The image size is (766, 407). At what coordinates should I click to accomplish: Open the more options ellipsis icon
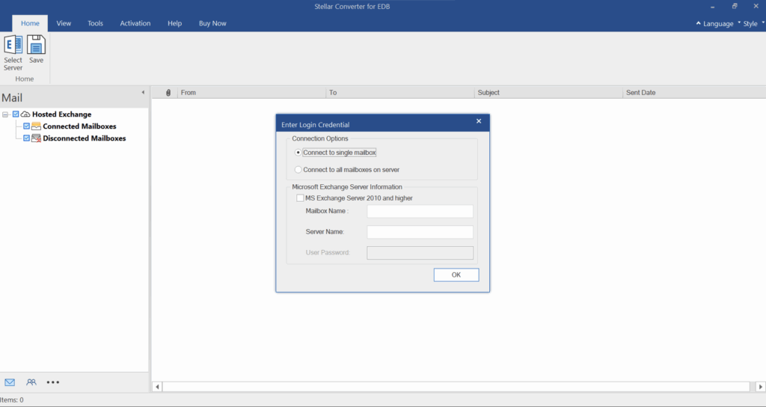[53, 382]
